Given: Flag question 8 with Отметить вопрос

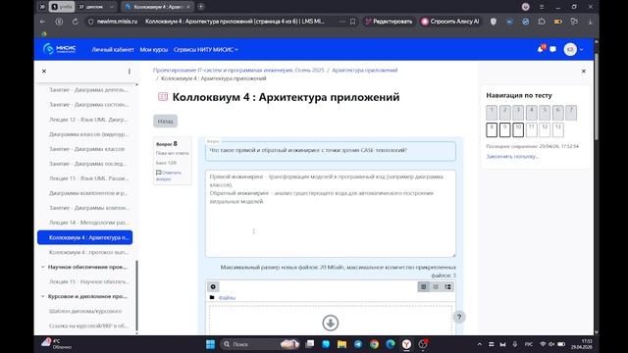Looking at the screenshot, I should (169, 176).
